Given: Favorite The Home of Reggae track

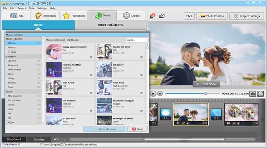Looking at the screenshot, I should tap(142, 111).
